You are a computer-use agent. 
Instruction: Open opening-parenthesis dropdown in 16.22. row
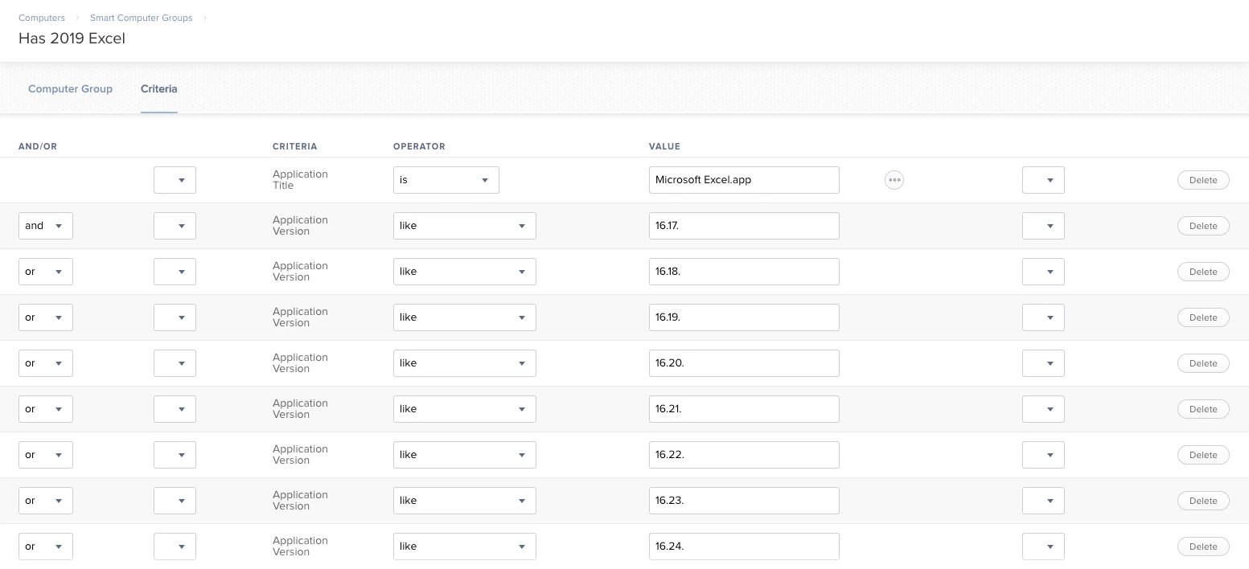coord(175,455)
